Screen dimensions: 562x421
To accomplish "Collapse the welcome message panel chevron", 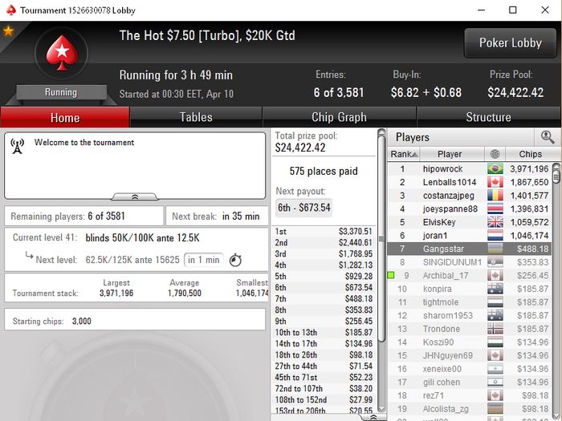I will (135, 196).
